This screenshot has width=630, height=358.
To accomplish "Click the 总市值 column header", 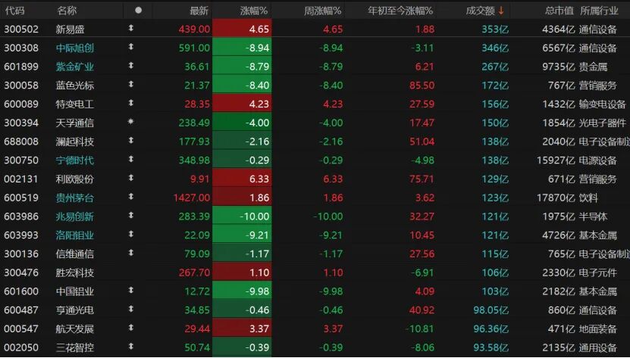I will [559, 11].
